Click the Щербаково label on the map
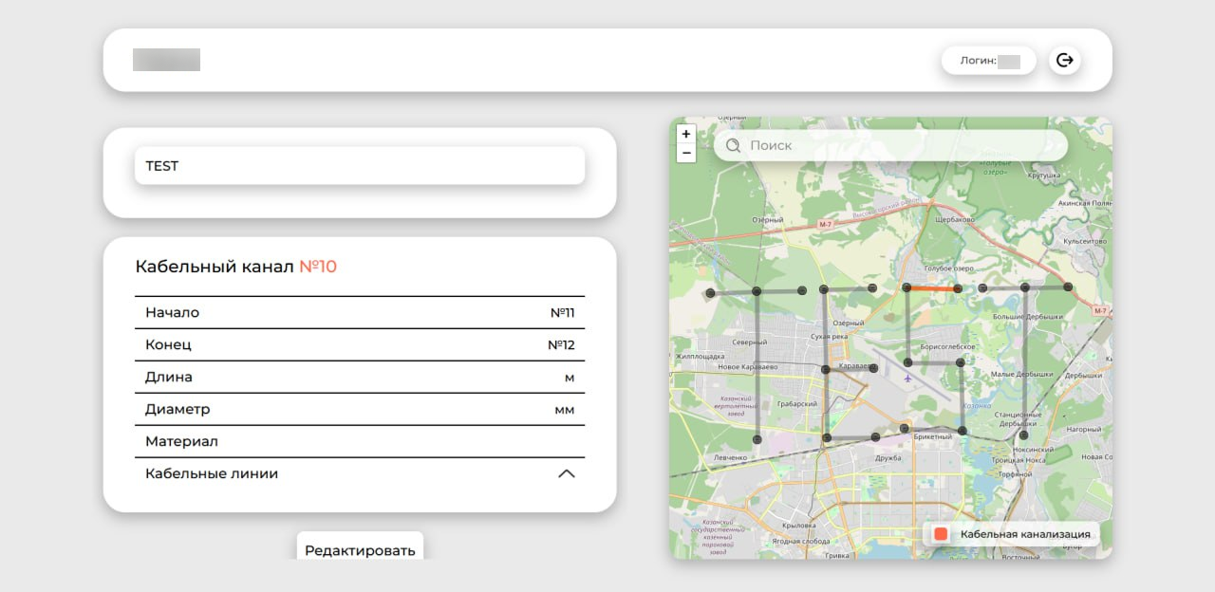Viewport: 1215px width, 592px height. tap(955, 219)
